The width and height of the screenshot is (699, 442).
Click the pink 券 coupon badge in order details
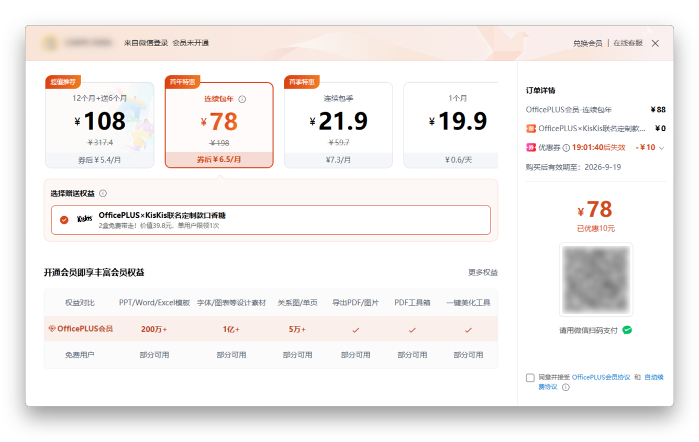[530, 148]
